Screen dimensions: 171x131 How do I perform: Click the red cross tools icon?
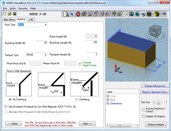click(x=78, y=14)
